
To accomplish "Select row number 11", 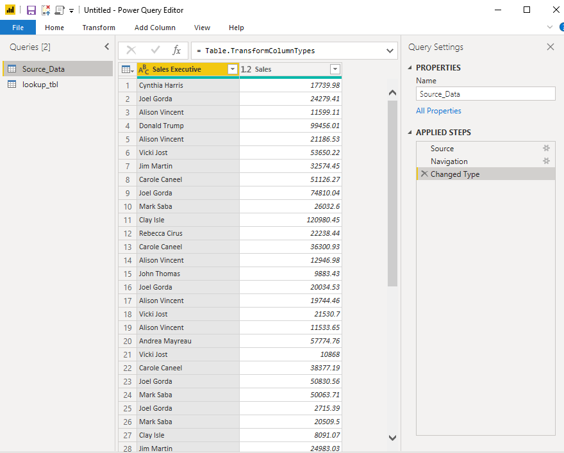I will point(128,220).
